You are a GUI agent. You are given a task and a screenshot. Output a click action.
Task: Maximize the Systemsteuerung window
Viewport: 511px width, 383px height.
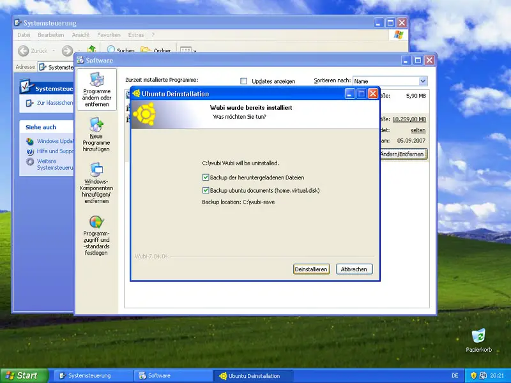coord(390,23)
